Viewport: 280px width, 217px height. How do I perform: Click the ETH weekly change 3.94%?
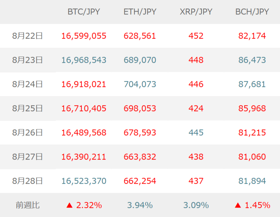[140, 205]
